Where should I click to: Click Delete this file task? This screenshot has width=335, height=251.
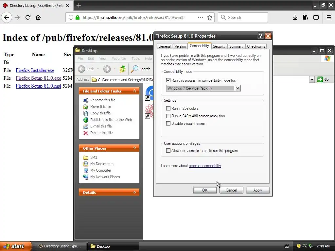101,133
